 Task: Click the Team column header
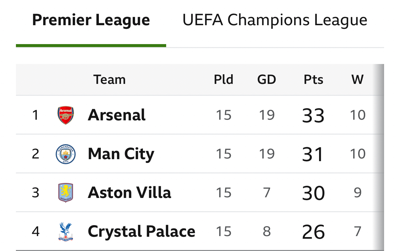[109, 80]
